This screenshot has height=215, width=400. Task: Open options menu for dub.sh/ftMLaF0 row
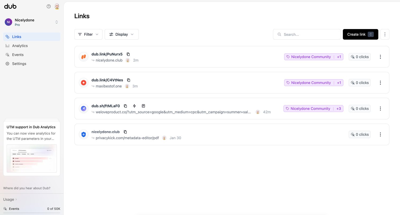[x=380, y=109]
